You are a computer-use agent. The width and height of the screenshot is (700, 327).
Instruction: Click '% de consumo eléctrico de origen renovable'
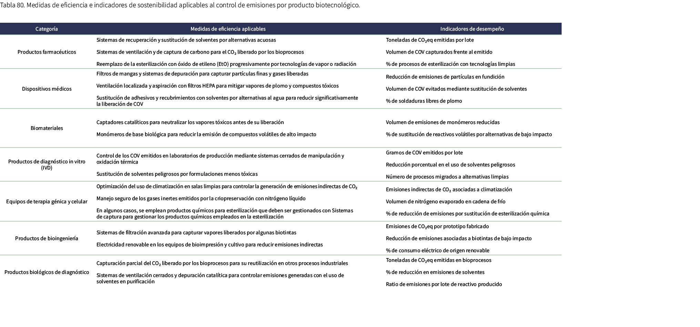point(437,251)
